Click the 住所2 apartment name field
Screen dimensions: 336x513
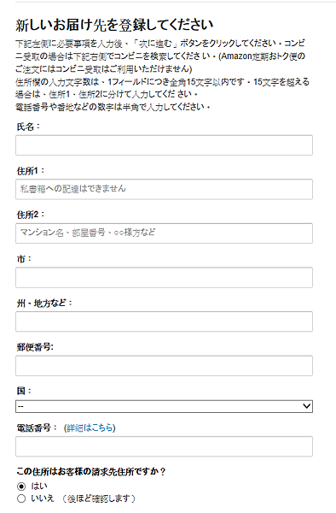[164, 233]
